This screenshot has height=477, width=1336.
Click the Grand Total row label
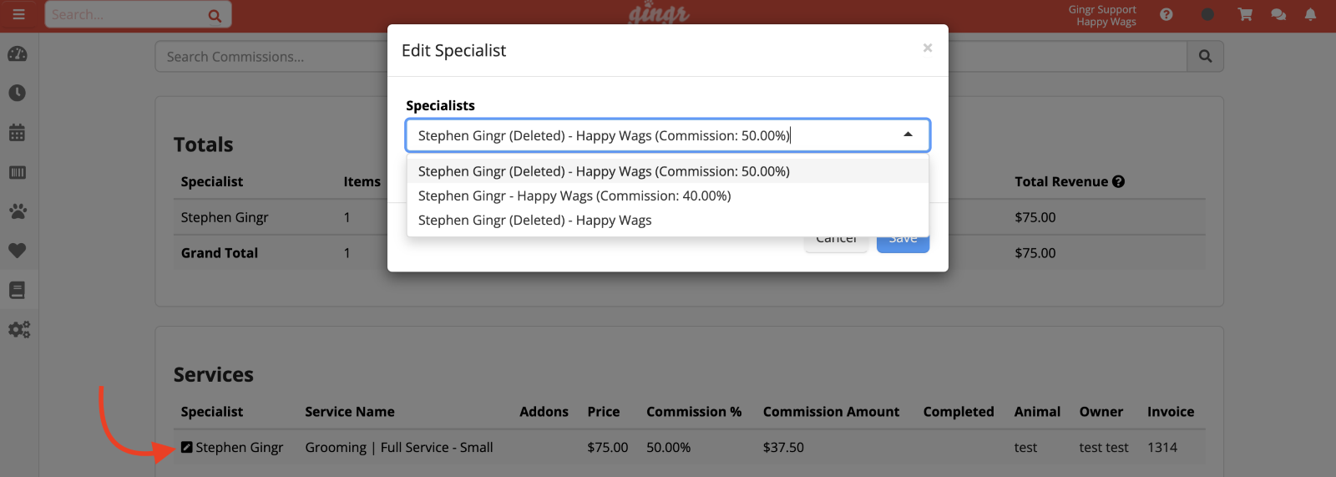(x=220, y=252)
